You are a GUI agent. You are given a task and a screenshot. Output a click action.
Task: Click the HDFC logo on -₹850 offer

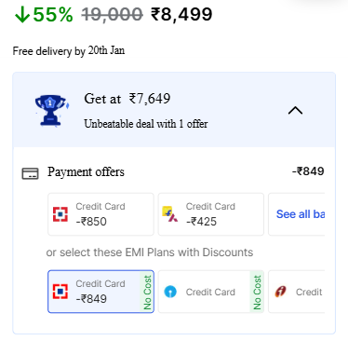click(x=60, y=214)
